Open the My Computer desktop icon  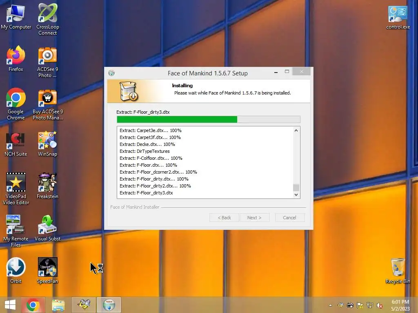pos(16,17)
